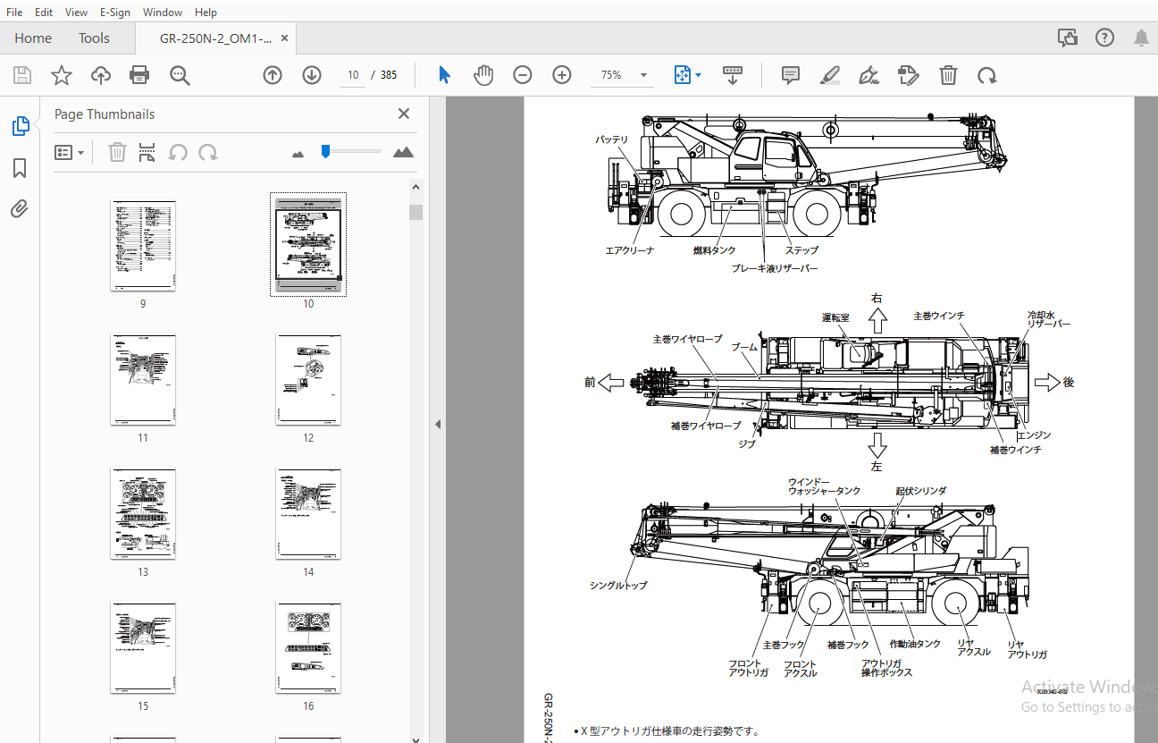1158x743 pixels.
Task: Rotate thumbnails counterclockwise icon
Action: pyautogui.click(x=178, y=152)
